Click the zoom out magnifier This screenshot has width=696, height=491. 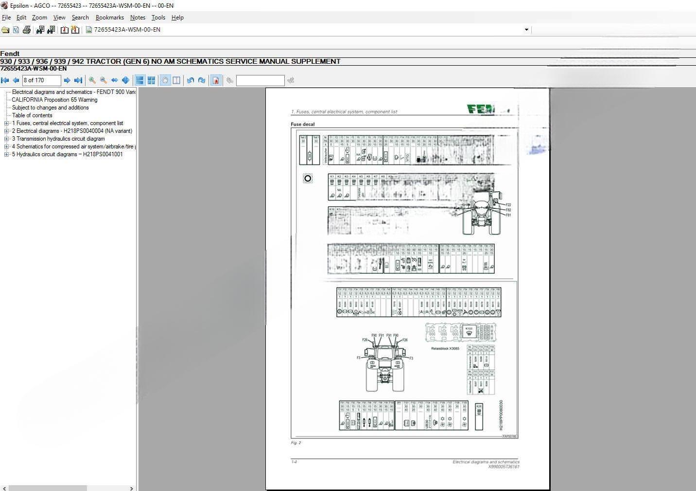(103, 80)
